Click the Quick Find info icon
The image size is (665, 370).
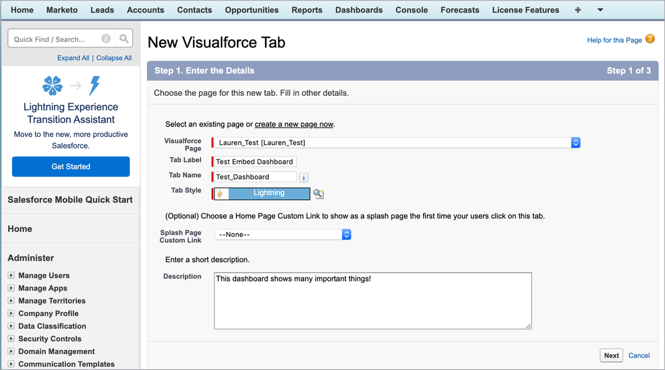pos(106,39)
